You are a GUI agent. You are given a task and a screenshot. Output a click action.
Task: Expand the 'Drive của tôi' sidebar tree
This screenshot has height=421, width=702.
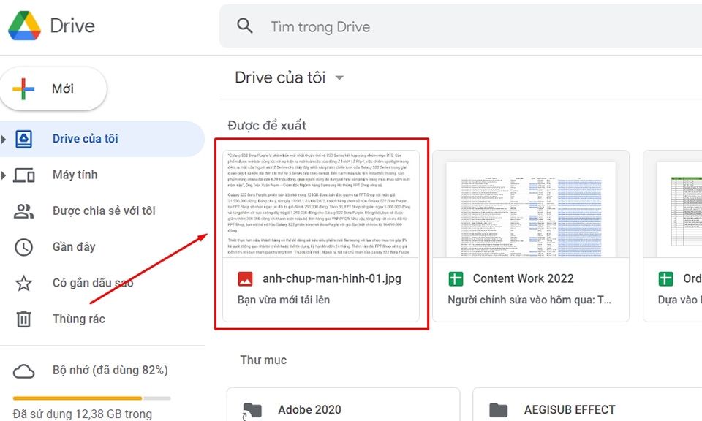coord(4,139)
